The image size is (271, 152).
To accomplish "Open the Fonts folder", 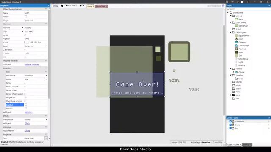I will (x=238, y=92).
